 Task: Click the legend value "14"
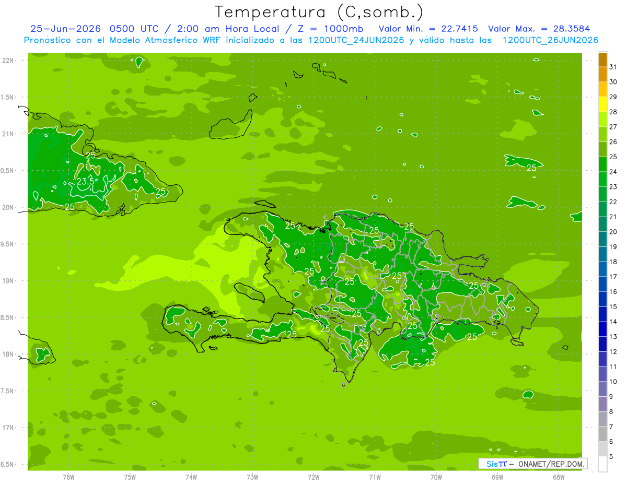(x=613, y=322)
